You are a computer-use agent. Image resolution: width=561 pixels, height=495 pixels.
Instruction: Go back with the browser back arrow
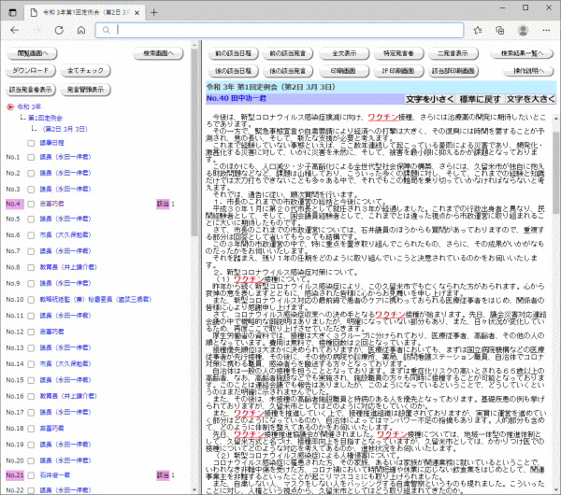pos(15,31)
